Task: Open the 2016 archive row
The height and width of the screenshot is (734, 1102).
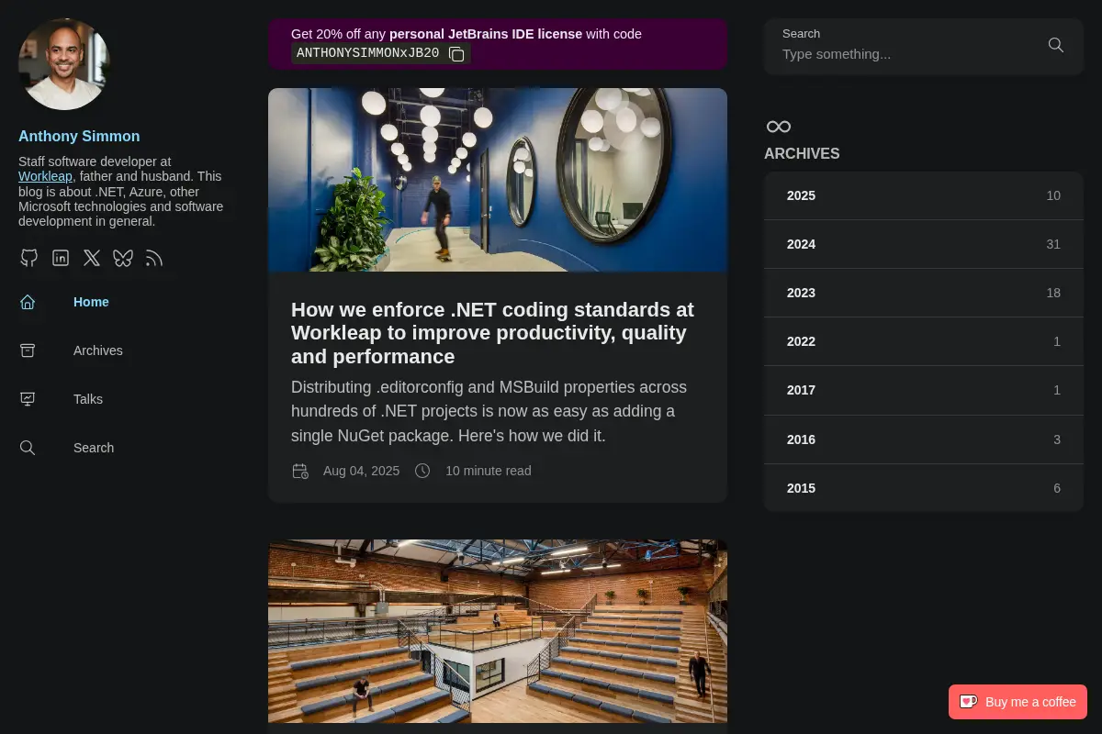Action: [x=924, y=439]
